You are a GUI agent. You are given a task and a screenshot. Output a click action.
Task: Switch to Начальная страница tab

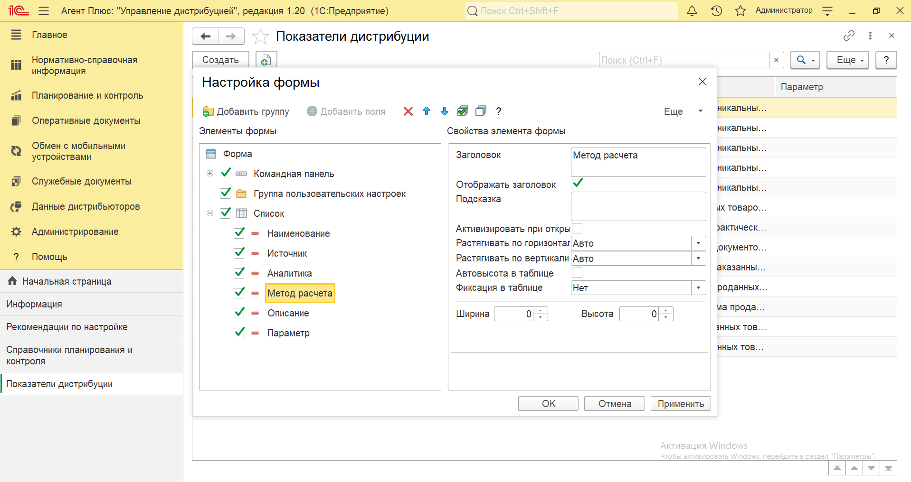pos(91,281)
